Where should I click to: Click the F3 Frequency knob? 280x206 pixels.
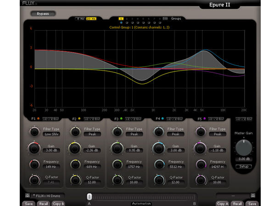[118, 164]
